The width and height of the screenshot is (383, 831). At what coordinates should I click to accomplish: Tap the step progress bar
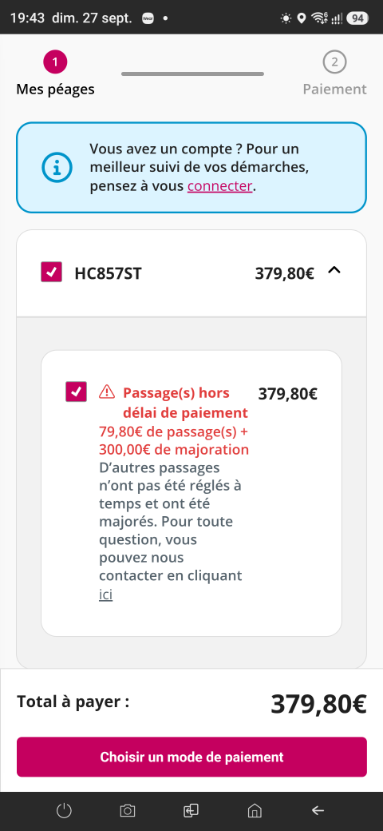(x=192, y=74)
